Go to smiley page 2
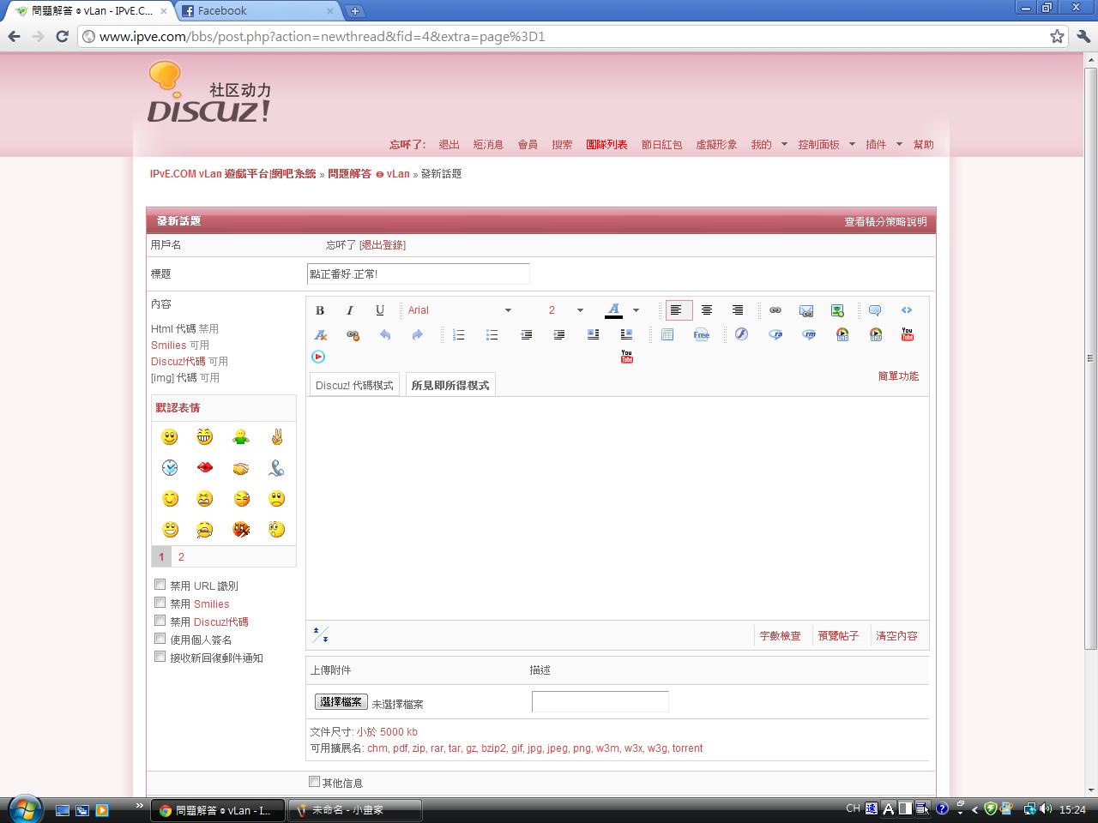 click(181, 556)
